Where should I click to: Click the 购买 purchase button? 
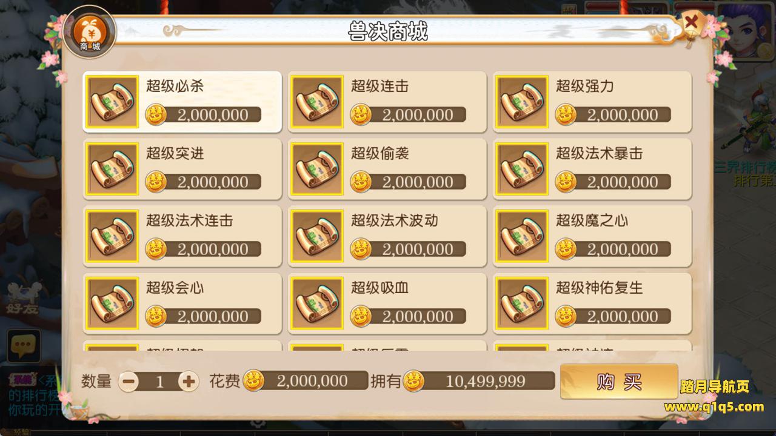[619, 381]
